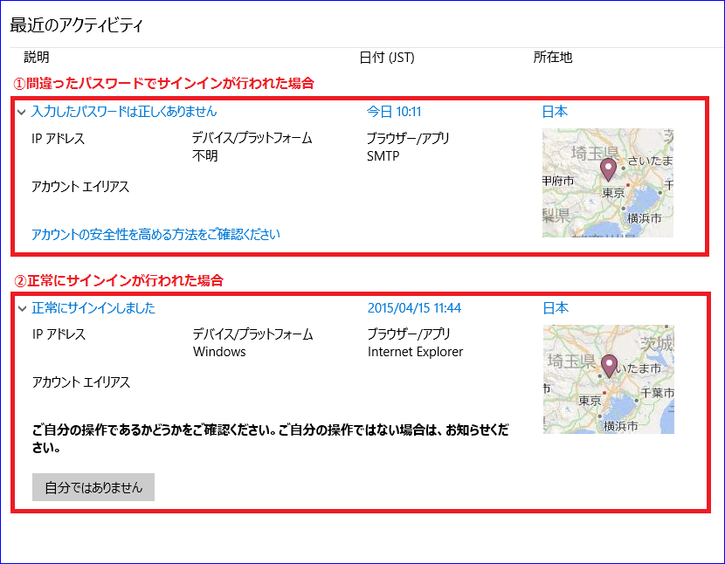
Task: Open the 入力したパスワードは正しくありません link
Action: pyautogui.click(x=124, y=112)
